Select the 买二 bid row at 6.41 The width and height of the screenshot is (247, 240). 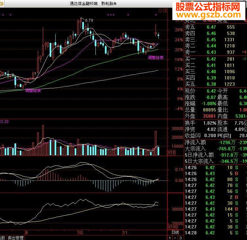tap(215, 65)
